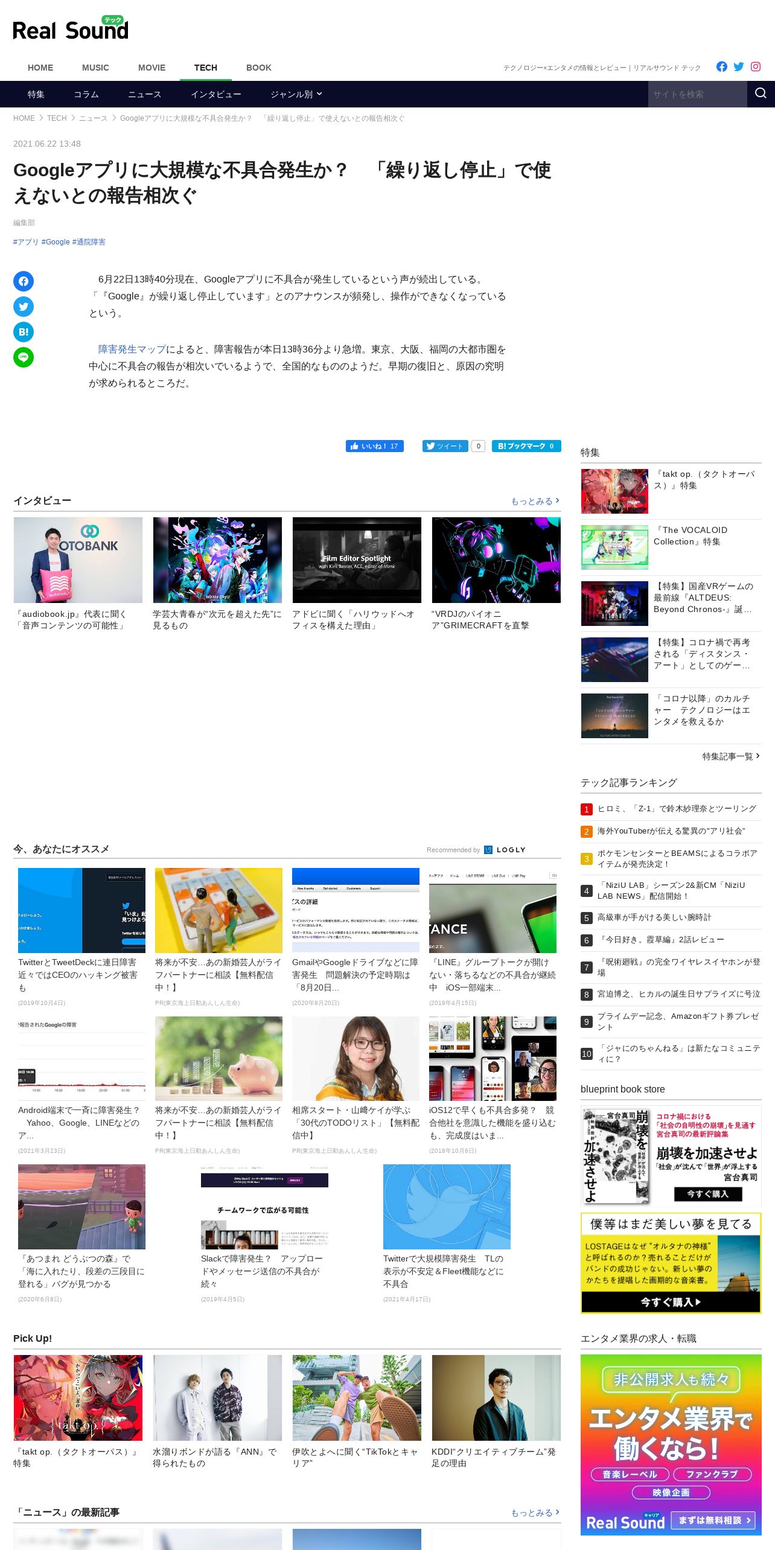The height and width of the screenshot is (1550, 775).
Task: Open もっとみる link beside インタビュー
Action: point(535,501)
